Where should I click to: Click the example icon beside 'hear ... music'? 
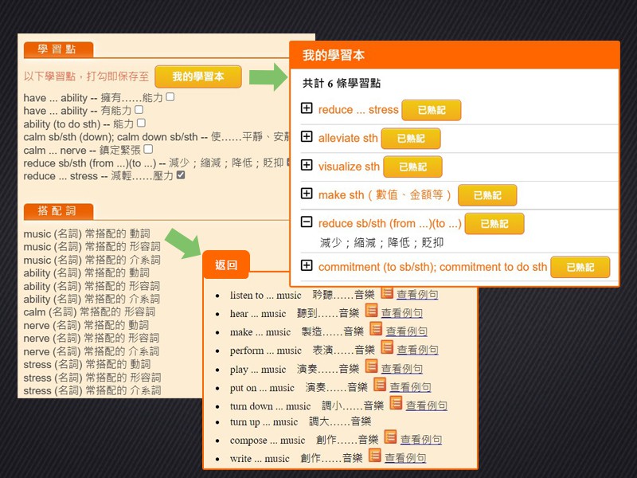pos(371,311)
